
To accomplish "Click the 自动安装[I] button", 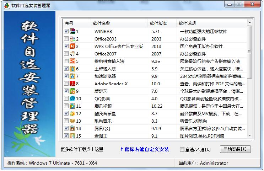I will [235, 149].
